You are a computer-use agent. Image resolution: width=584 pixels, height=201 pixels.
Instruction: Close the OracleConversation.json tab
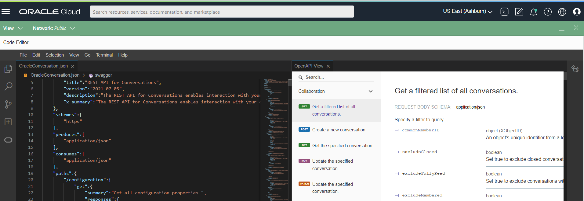pyautogui.click(x=73, y=66)
